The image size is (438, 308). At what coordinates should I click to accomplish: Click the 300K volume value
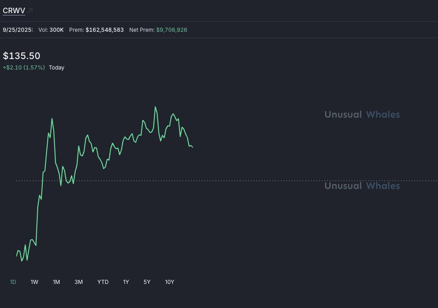[56, 30]
